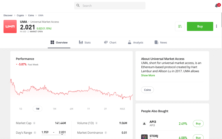Click the red performance chart line
The width and height of the screenshot is (222, 139).
[x=72, y=89]
